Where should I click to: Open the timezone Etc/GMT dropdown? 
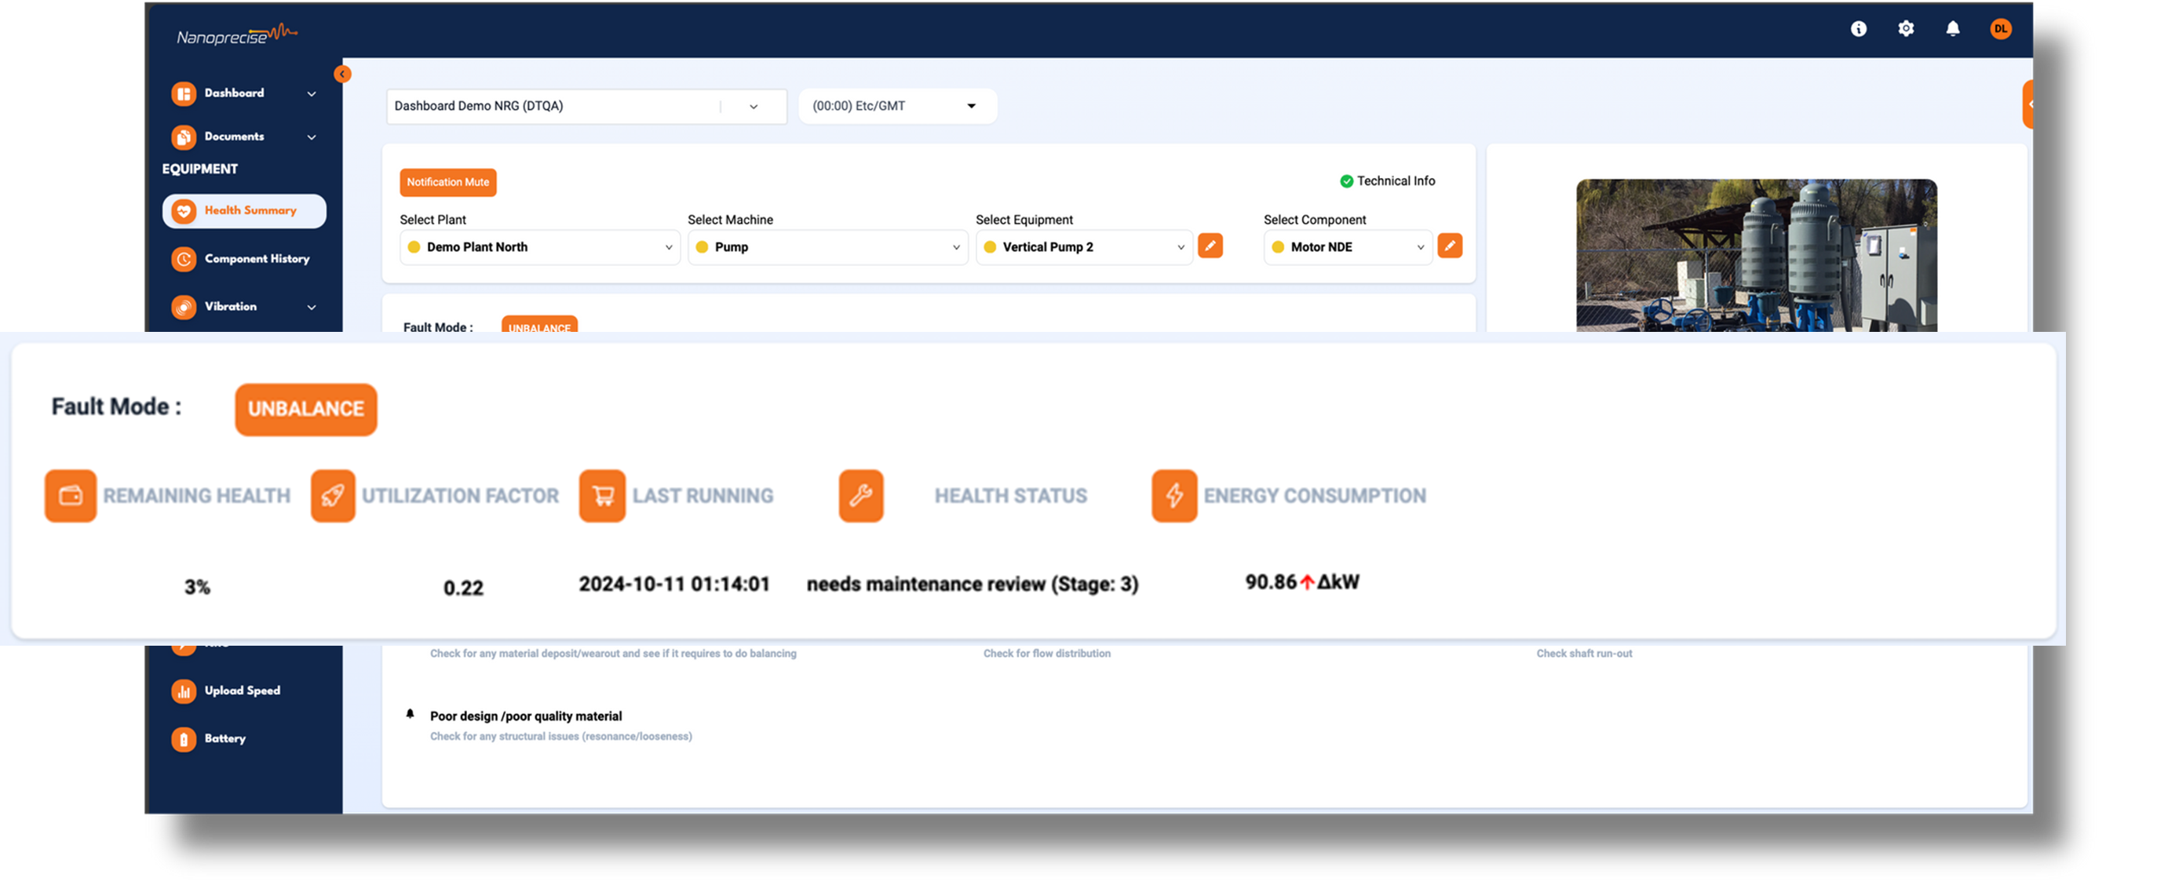click(897, 107)
